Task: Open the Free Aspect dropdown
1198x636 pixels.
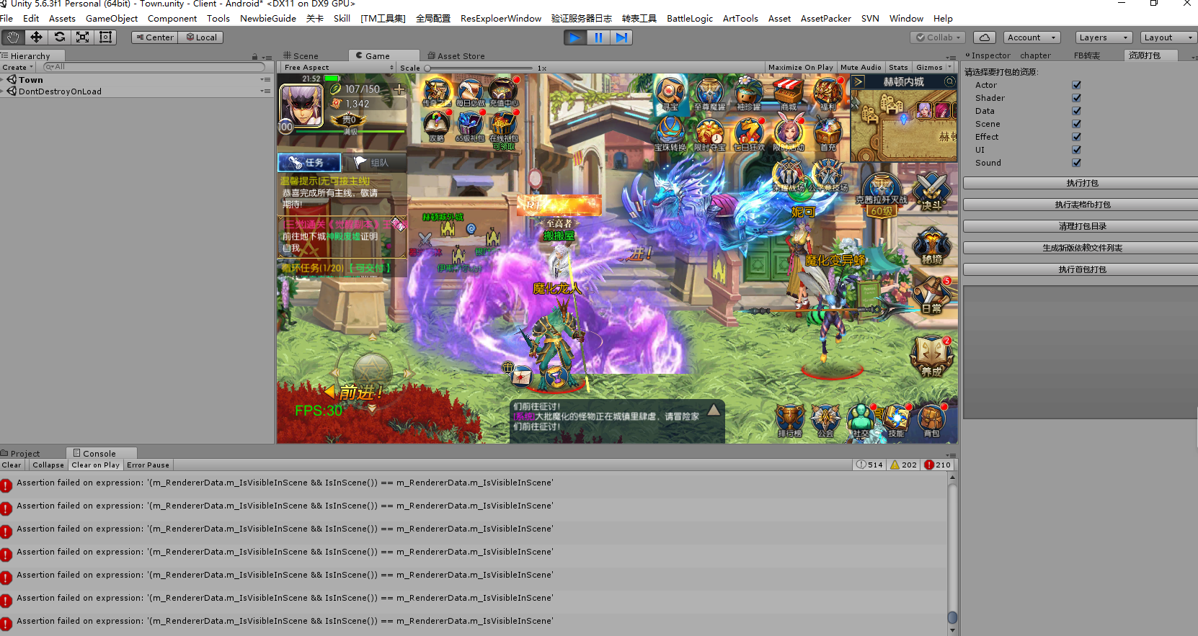Action: (339, 68)
